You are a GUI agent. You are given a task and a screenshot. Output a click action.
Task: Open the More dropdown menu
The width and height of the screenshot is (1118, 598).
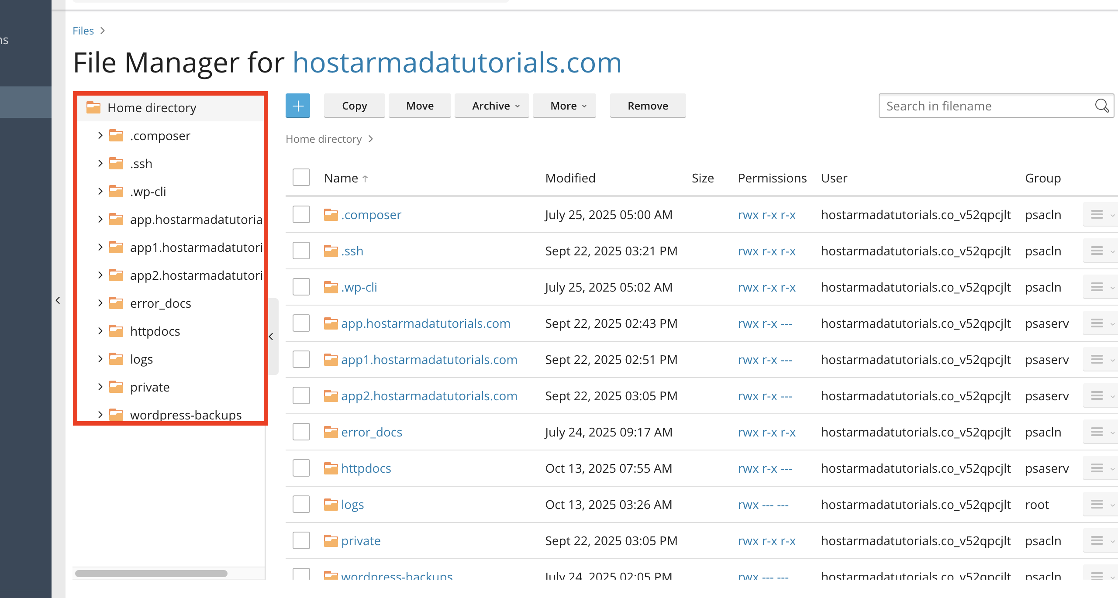pos(564,106)
